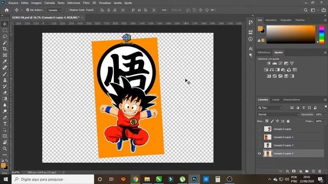Select the Clone Stamp tool
Image resolution: width=328 pixels, height=184 pixels.
[x=5, y=80]
